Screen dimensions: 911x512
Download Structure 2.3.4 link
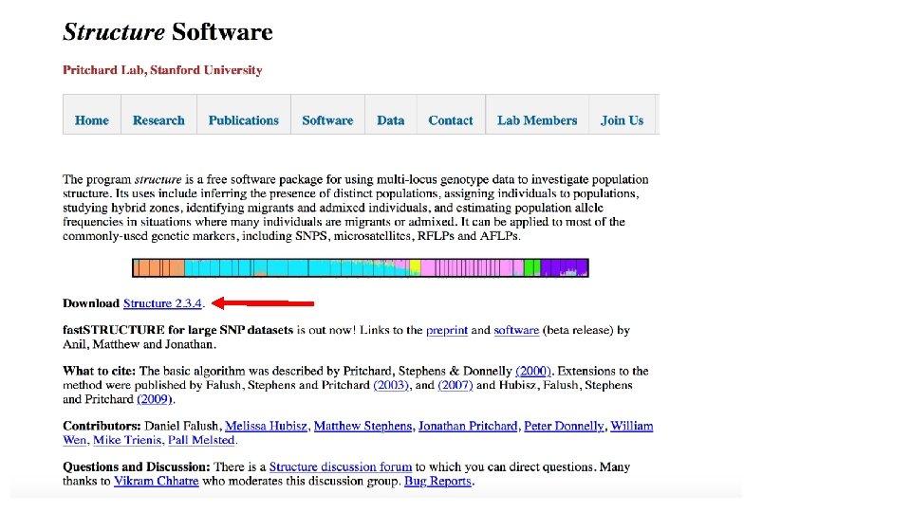(162, 303)
